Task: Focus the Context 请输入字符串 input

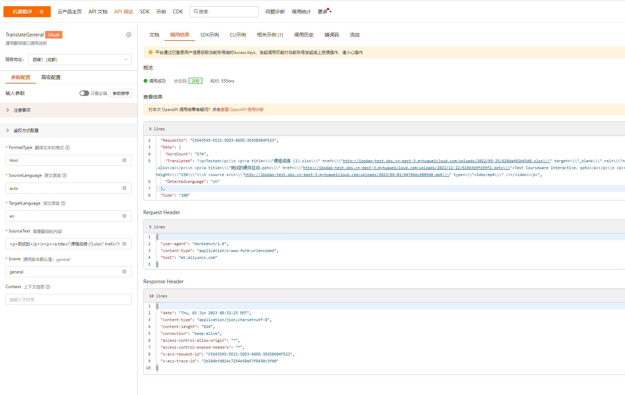Action: coord(69,299)
